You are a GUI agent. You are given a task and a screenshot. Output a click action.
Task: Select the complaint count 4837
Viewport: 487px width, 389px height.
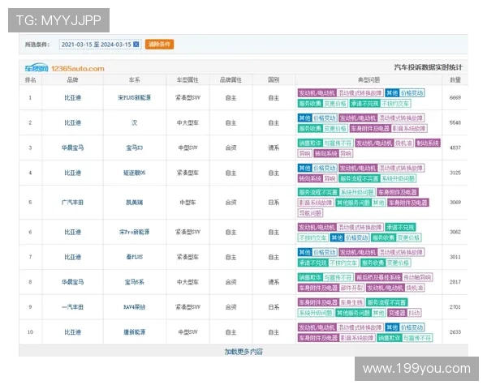455,148
